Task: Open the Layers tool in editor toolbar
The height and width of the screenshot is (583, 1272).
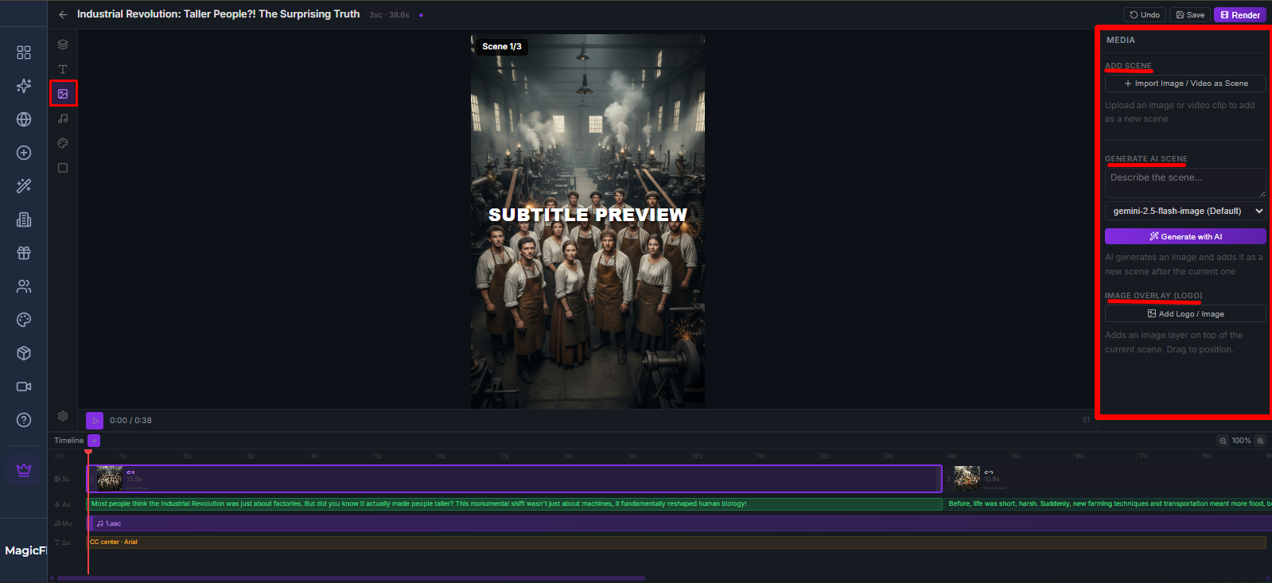Action: [63, 45]
